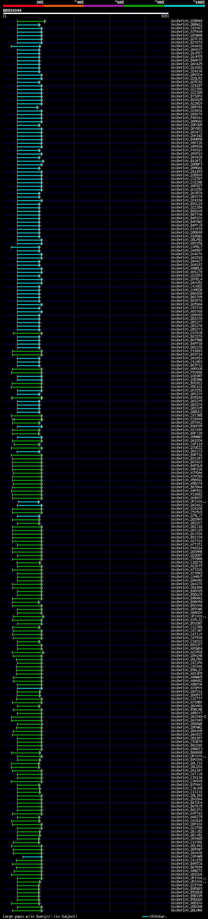Select the UniRef100_A9NZ72 label
Image resolution: width=208 pixels, height=919 pixels.
(187, 871)
